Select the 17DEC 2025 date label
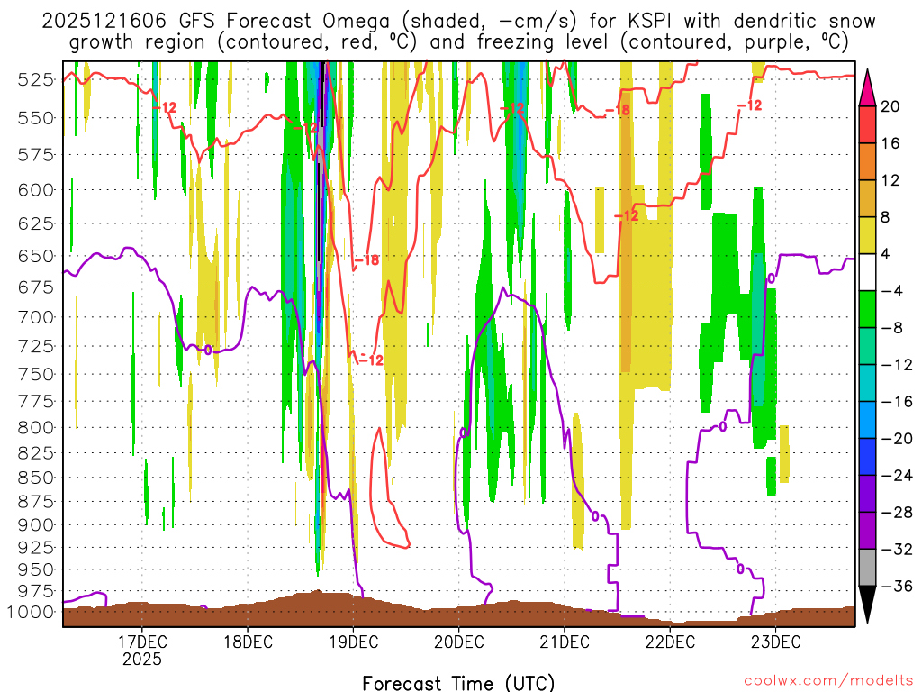The height and width of the screenshot is (692, 922). point(142,650)
